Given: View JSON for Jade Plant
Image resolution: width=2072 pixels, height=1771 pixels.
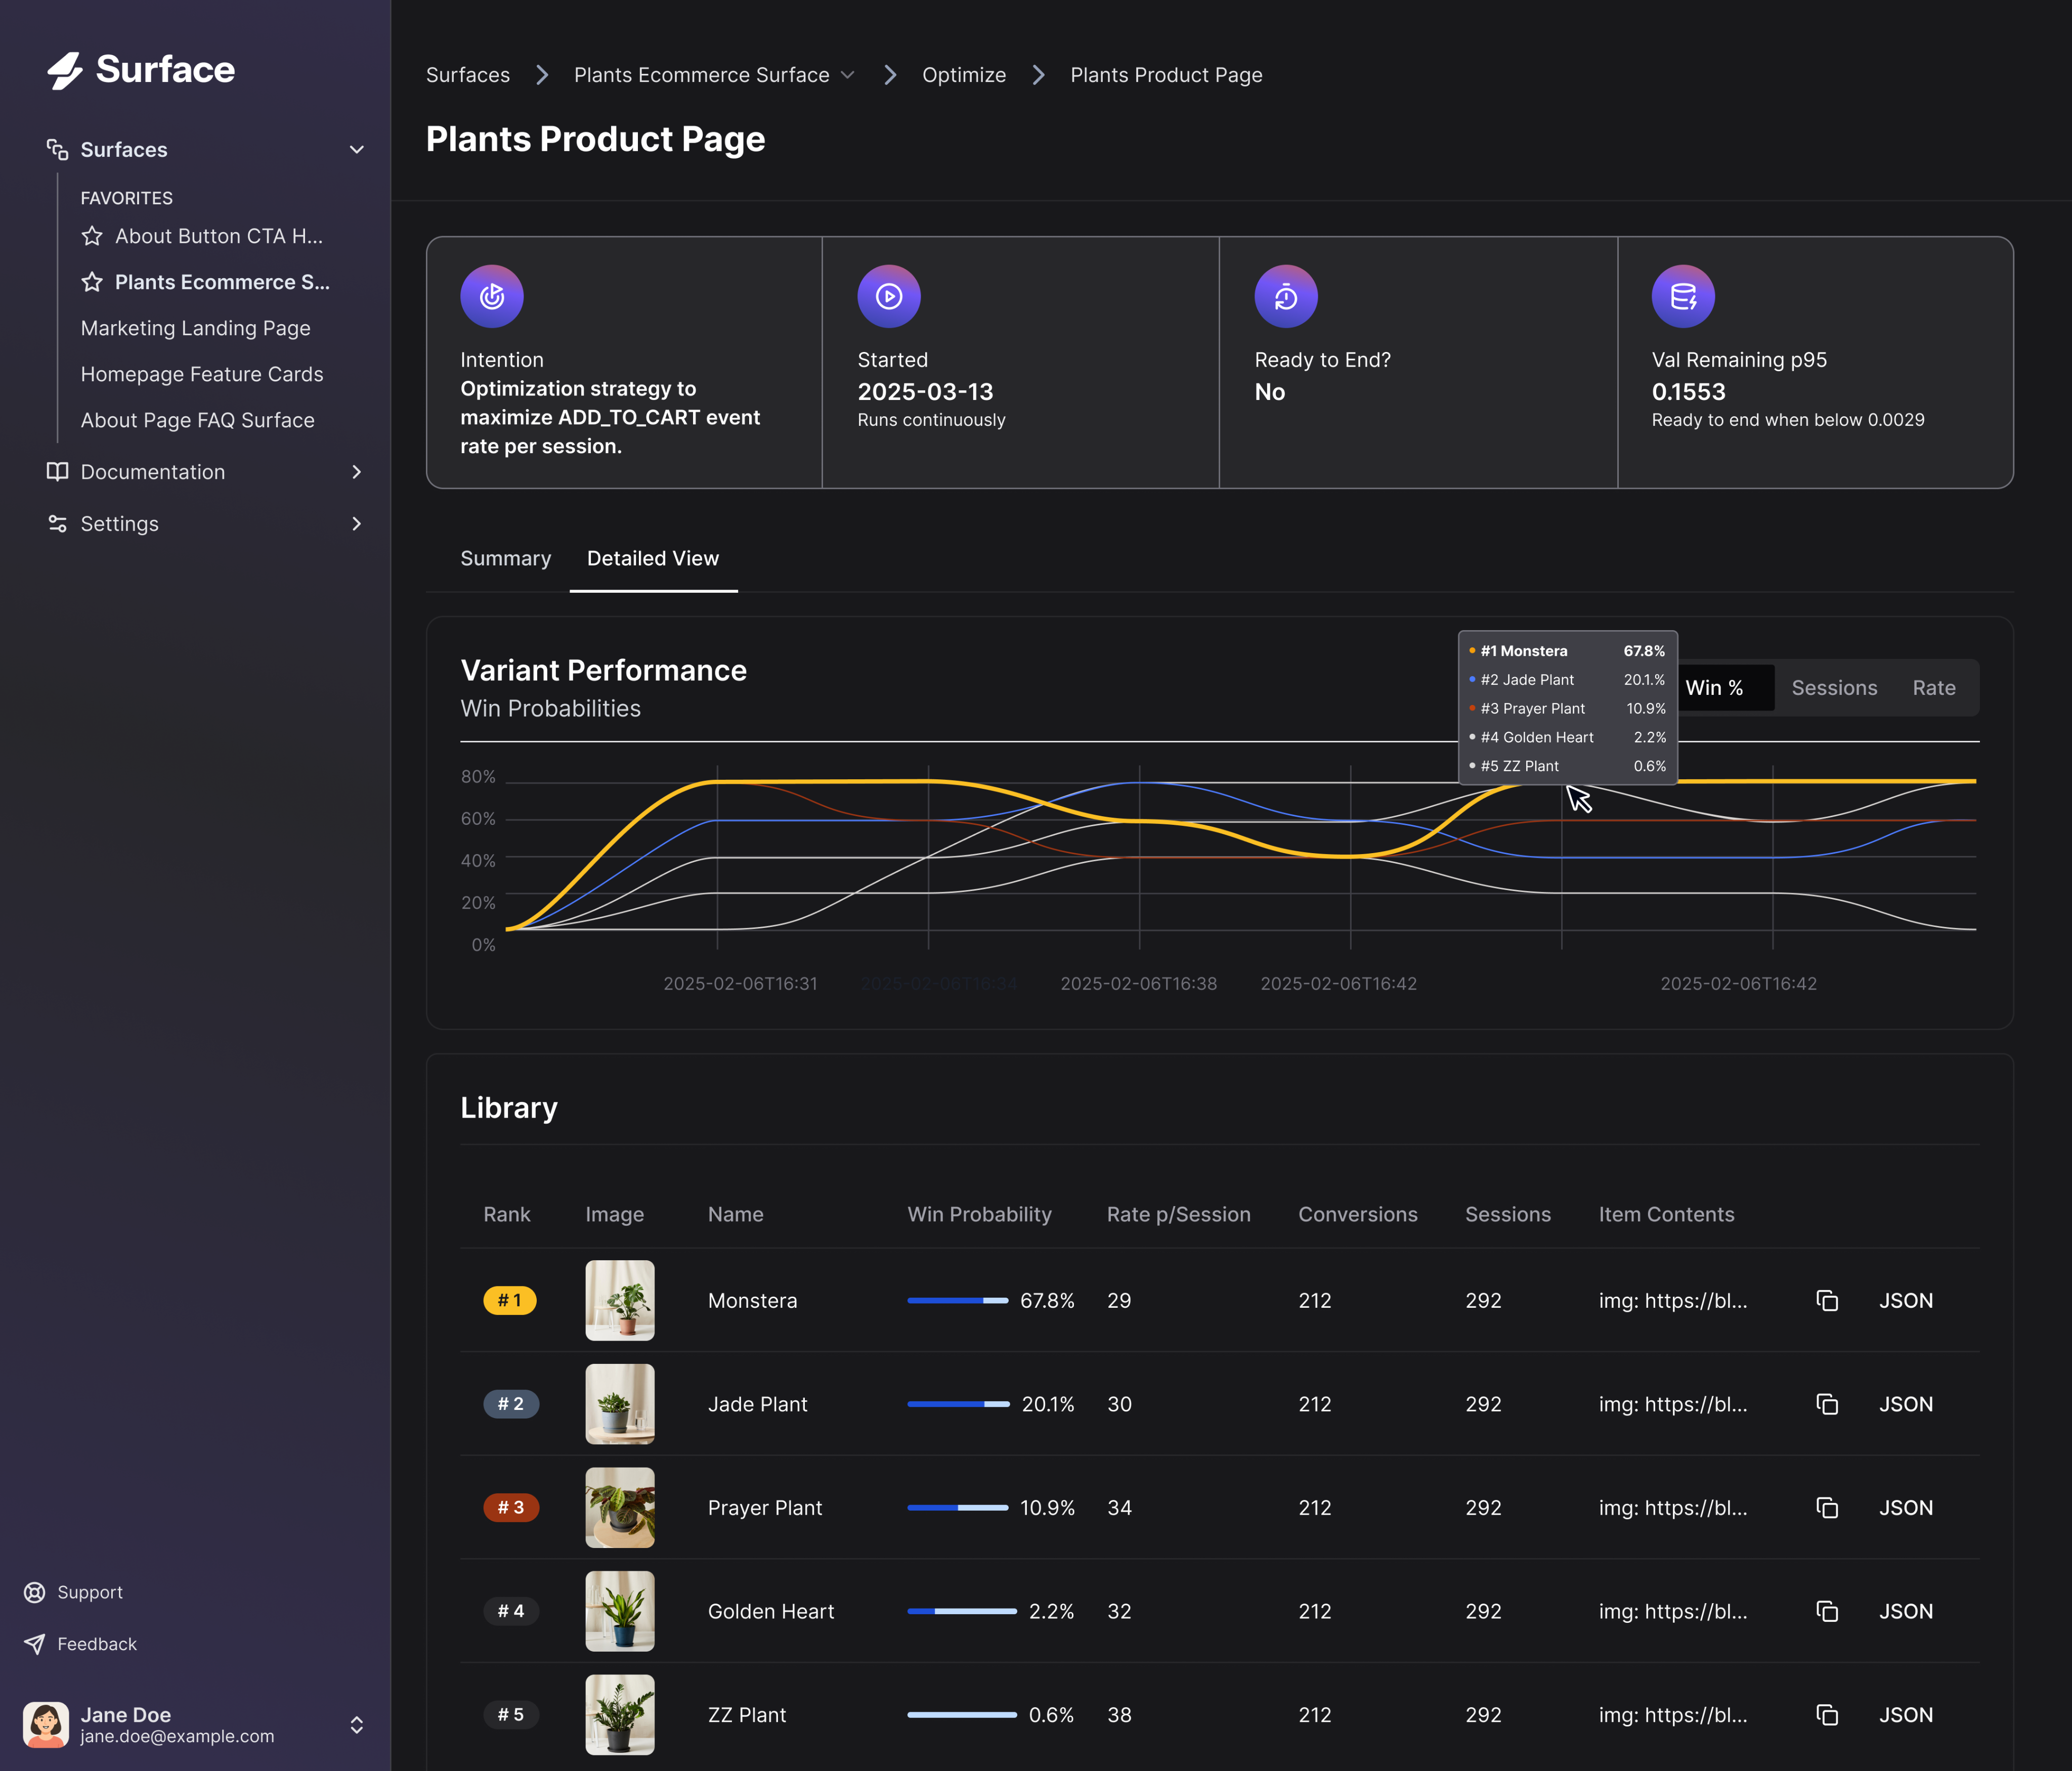Looking at the screenshot, I should [1905, 1404].
